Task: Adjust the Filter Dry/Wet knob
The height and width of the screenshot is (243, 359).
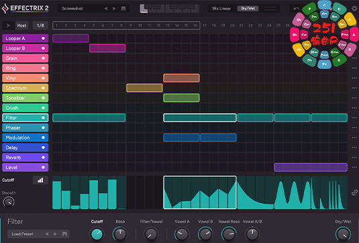Action: tap(343, 234)
